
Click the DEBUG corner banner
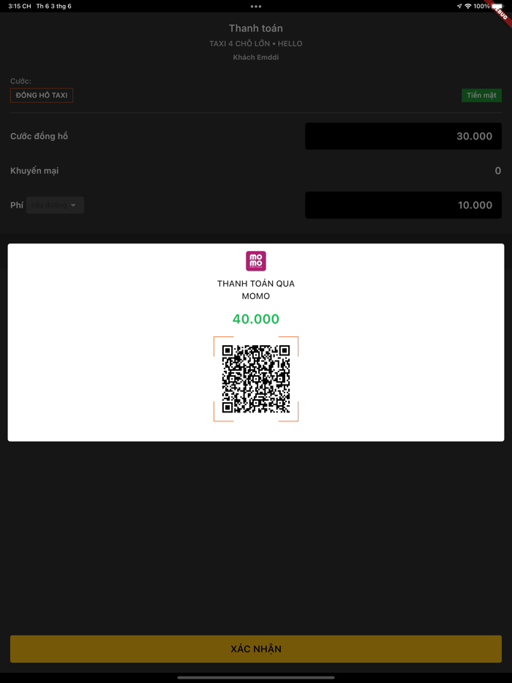coord(500,11)
